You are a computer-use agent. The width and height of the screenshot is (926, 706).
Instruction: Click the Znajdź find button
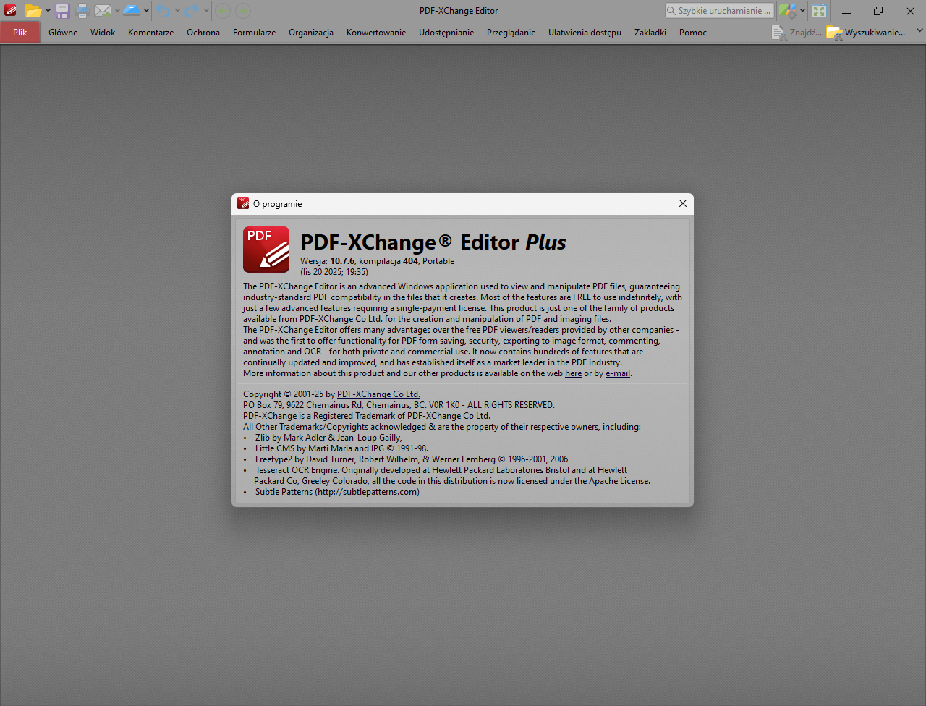coord(797,33)
